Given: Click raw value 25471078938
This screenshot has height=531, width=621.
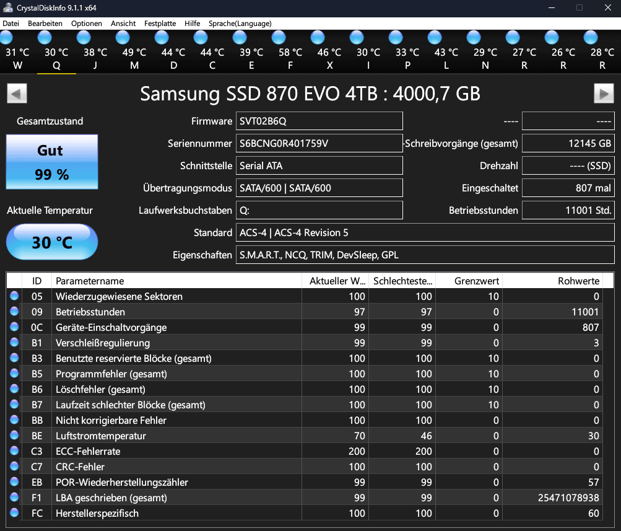Looking at the screenshot, I should click(568, 498).
